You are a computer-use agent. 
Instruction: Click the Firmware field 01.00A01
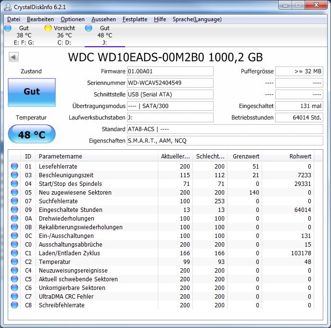coord(170,71)
